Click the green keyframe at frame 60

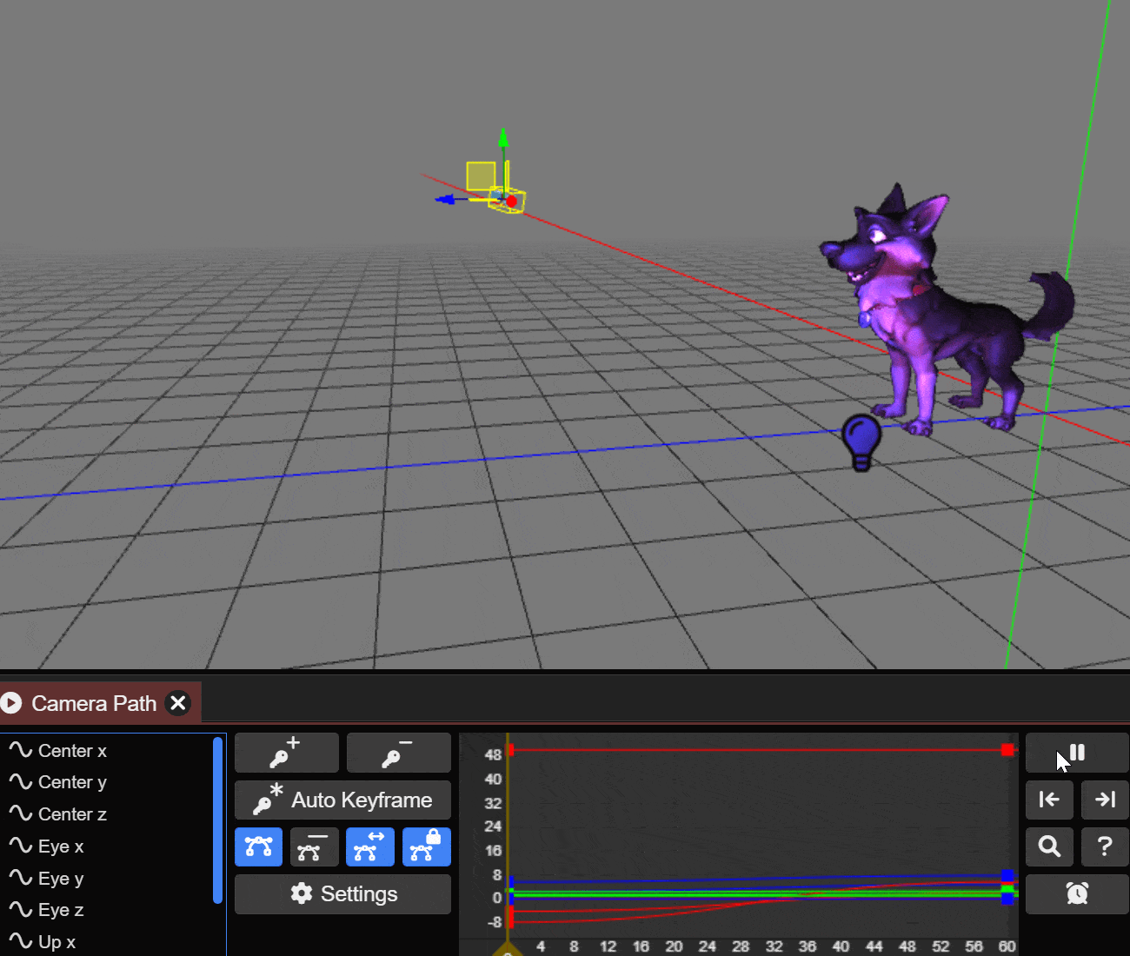1007,888
